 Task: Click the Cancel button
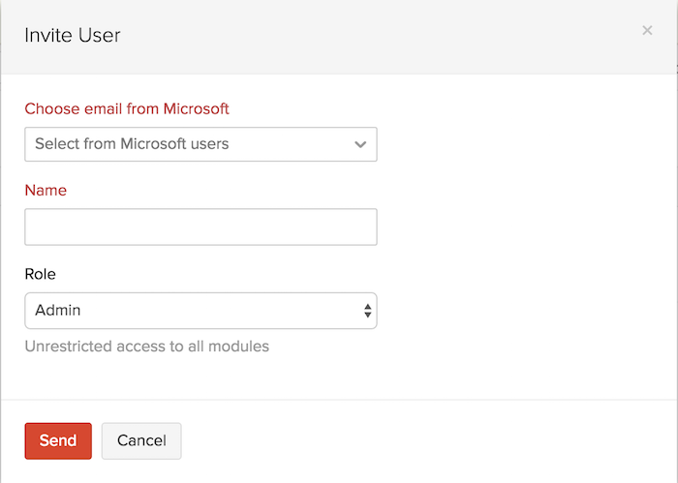(x=141, y=440)
